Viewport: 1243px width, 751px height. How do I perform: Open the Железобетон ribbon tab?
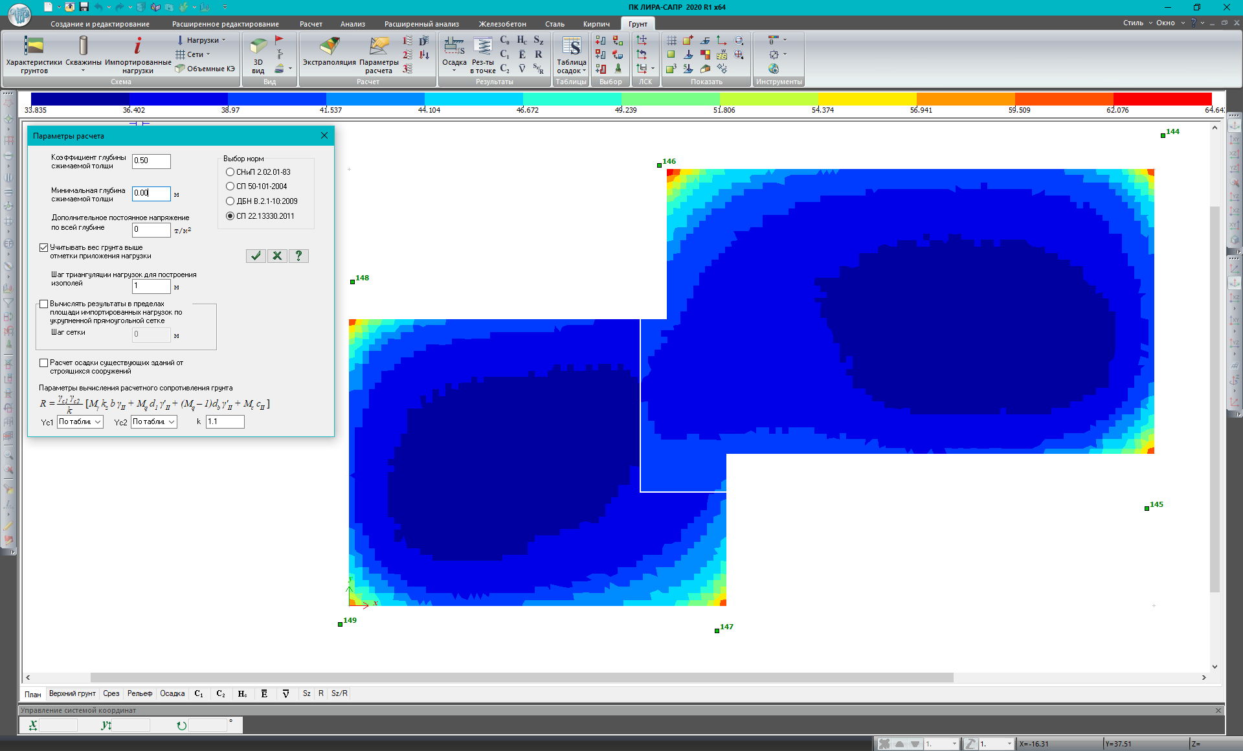502,24
